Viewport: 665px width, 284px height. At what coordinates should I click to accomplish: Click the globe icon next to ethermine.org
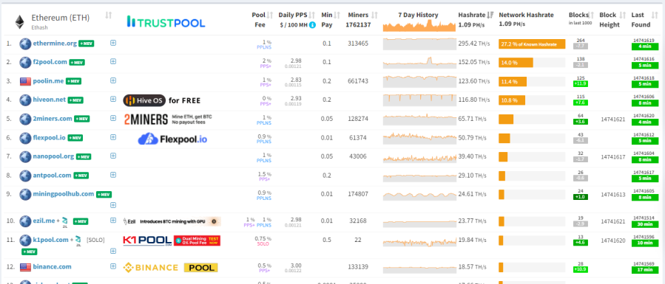coord(25,43)
